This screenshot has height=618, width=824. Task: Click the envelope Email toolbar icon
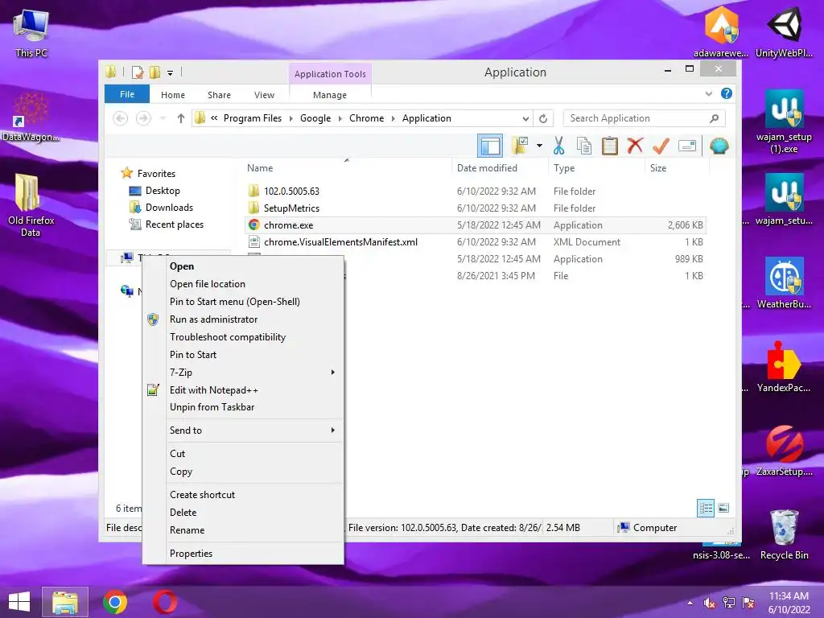[687, 146]
